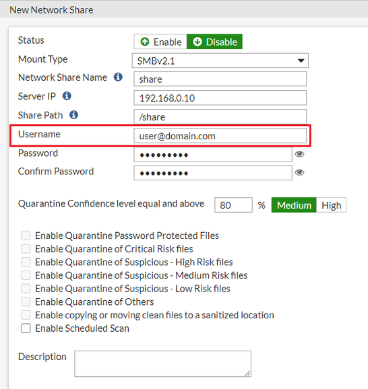
Task: Click the Network Share Name info icon
Action: [118, 77]
